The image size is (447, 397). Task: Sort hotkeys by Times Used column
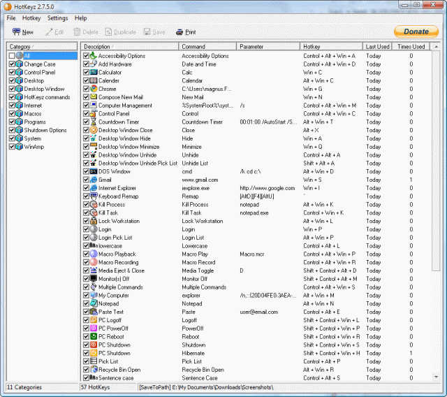[x=411, y=47]
